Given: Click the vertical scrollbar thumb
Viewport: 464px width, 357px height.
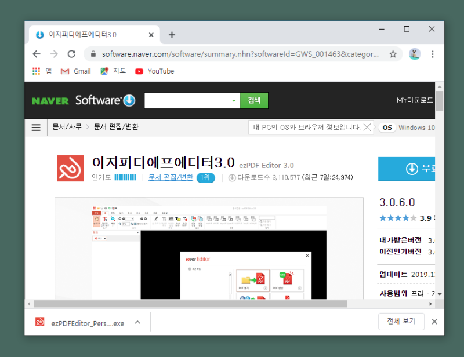Looking at the screenshot, I should point(440,101).
